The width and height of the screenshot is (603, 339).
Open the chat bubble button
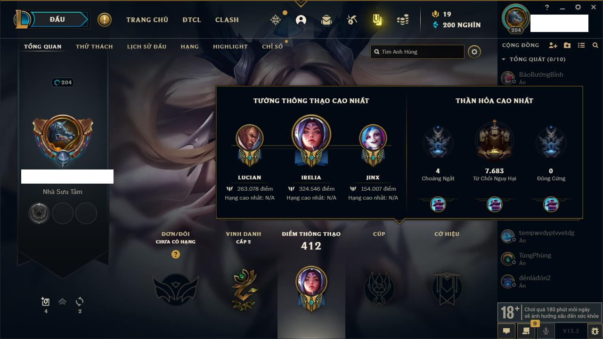click(x=506, y=331)
